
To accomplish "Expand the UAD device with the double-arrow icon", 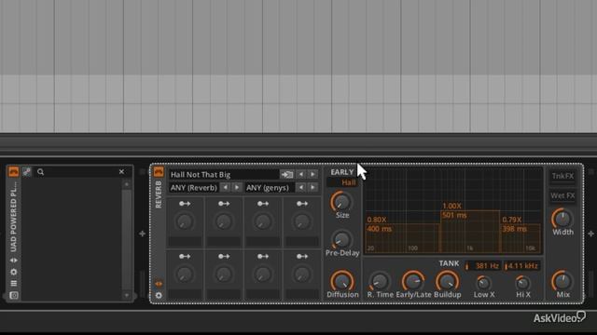I will [x=14, y=261].
